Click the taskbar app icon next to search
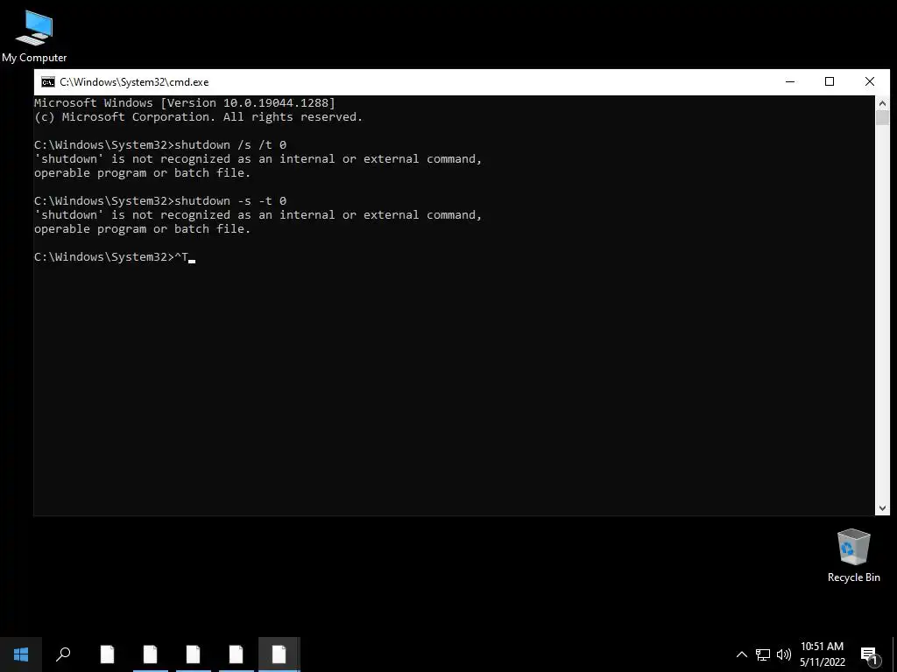Image resolution: width=897 pixels, height=672 pixels. point(107,654)
